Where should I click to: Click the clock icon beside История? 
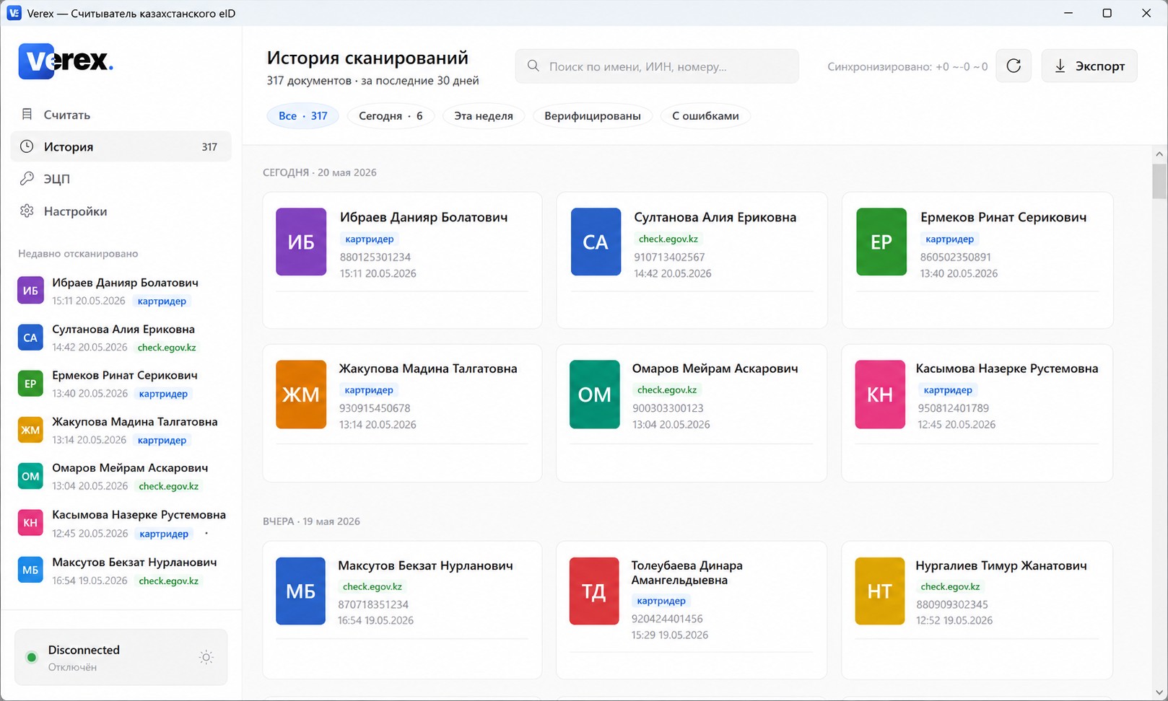click(x=27, y=146)
